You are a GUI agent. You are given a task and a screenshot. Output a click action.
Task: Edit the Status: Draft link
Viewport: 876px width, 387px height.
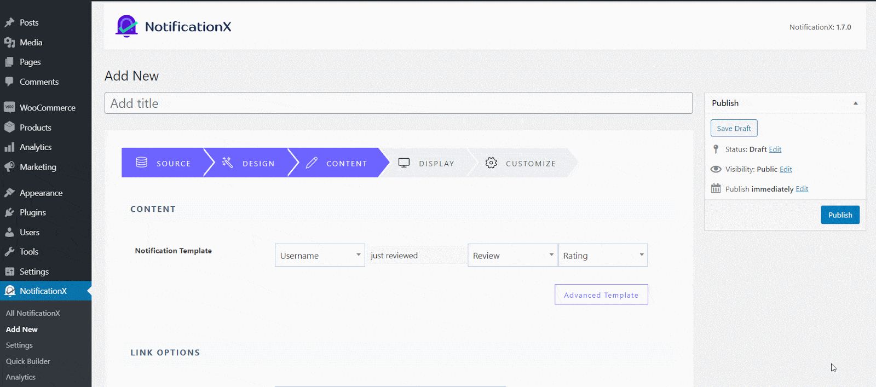pyautogui.click(x=775, y=149)
